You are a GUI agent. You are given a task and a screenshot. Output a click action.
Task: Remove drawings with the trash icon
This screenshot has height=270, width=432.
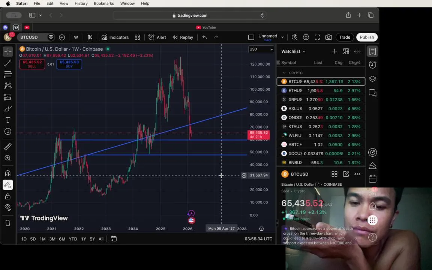tap(8, 223)
